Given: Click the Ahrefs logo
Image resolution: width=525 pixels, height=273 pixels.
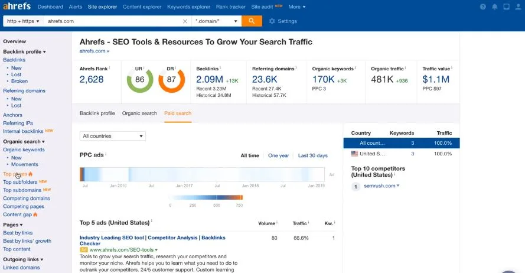Looking at the screenshot, I should click(17, 6).
